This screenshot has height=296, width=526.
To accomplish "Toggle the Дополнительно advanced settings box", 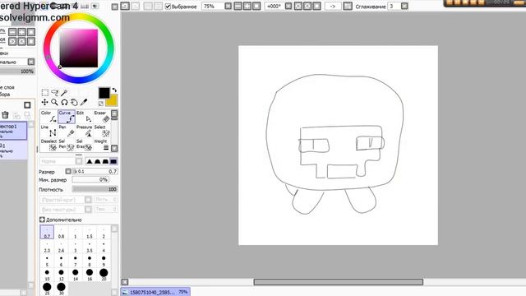I will [42, 220].
